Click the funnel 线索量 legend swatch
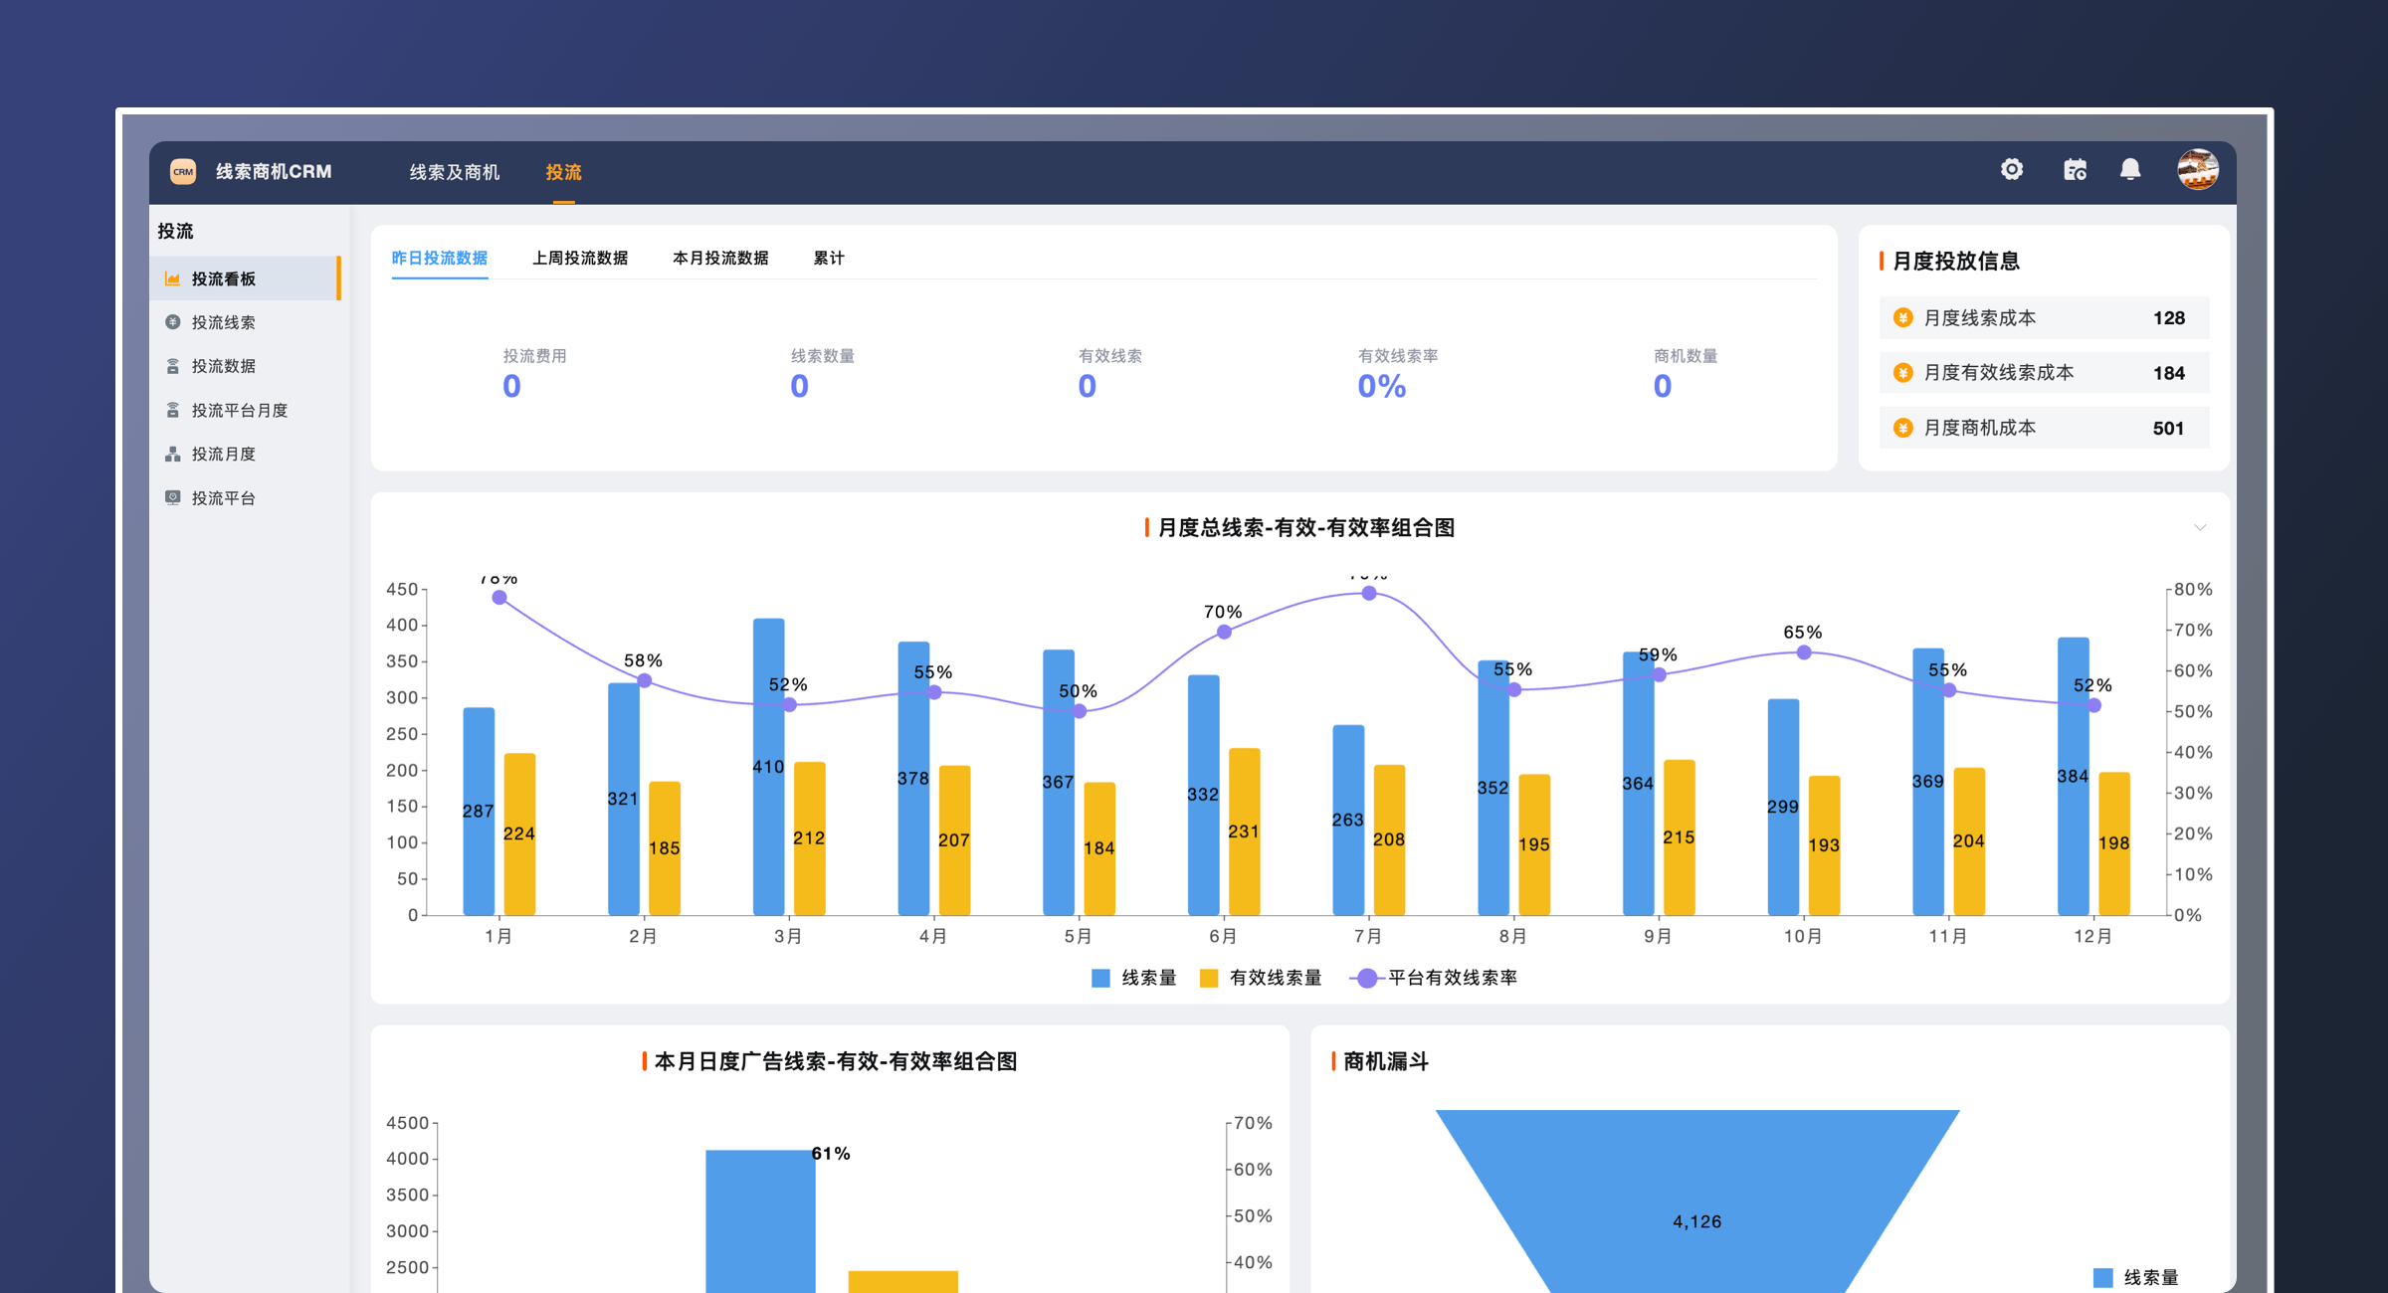The width and height of the screenshot is (2388, 1293). pos(2103,1277)
